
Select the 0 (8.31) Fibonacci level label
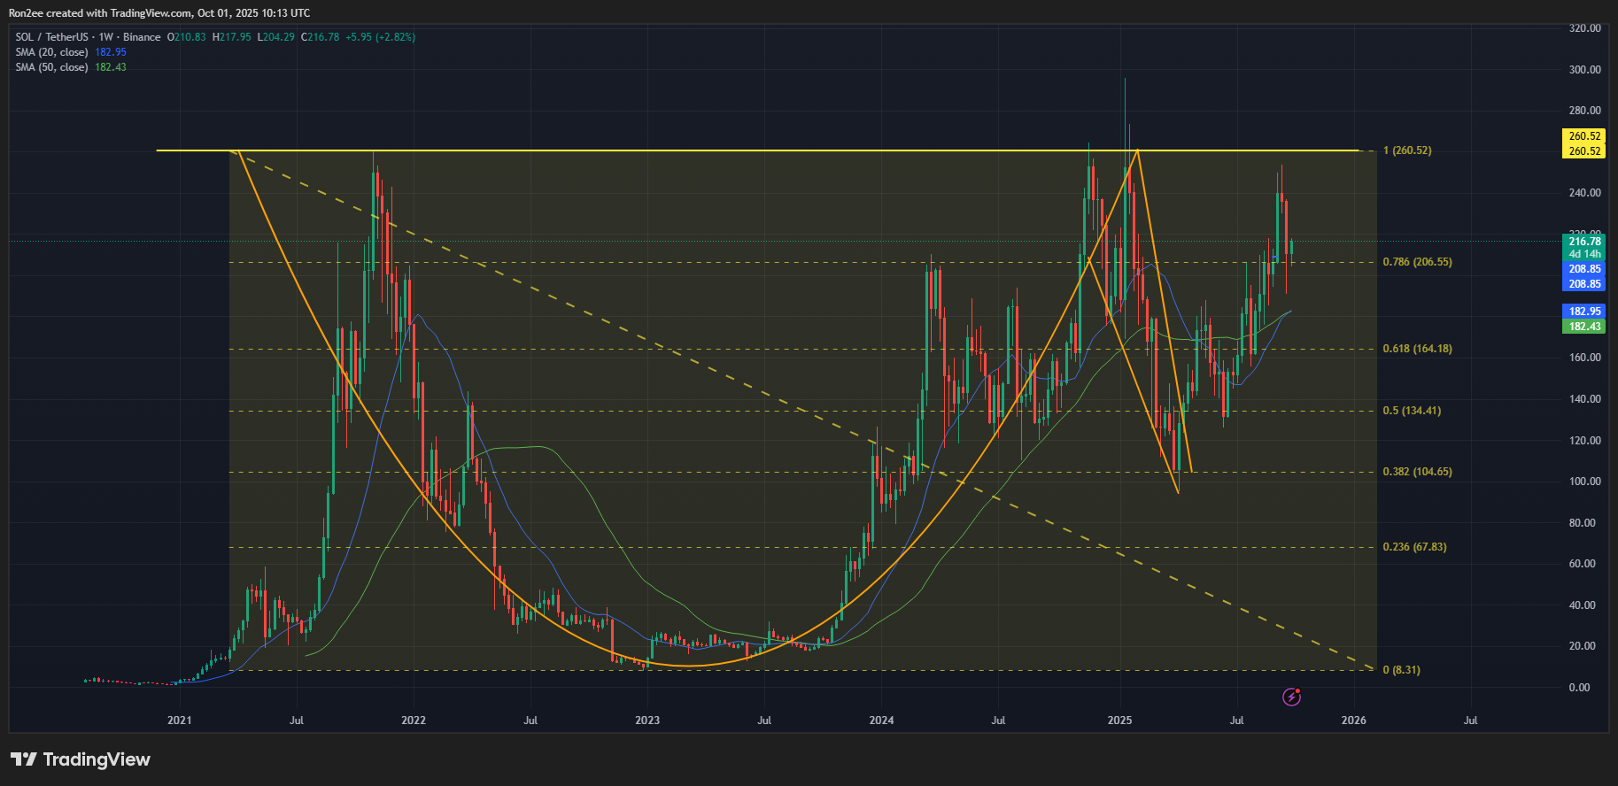click(1401, 670)
